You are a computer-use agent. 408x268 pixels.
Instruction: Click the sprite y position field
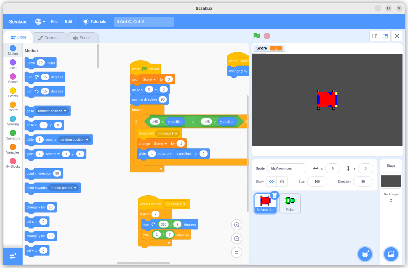[366, 168]
